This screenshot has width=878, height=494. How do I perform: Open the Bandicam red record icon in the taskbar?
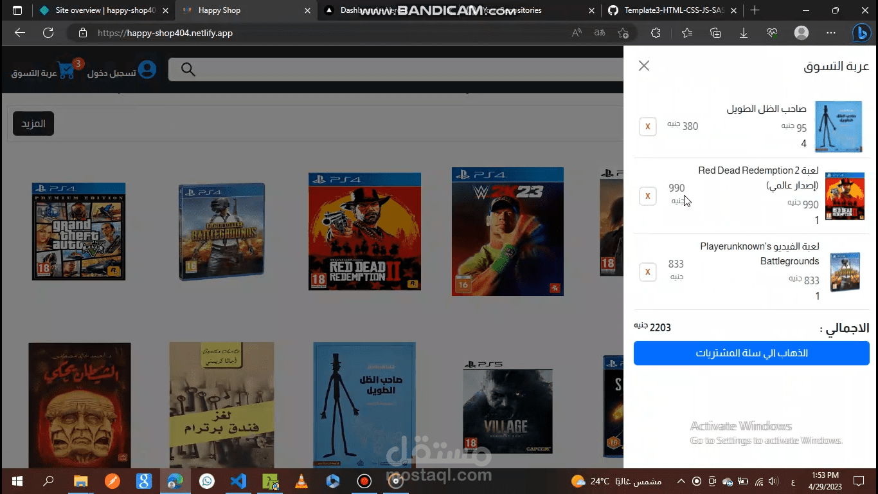tap(364, 481)
